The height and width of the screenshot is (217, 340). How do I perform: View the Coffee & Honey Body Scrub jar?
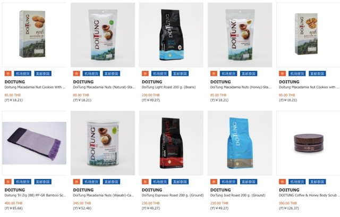[308, 143]
